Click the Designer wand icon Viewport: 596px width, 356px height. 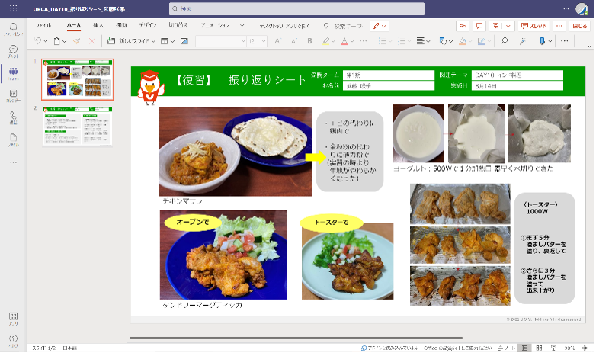pyautogui.click(x=523, y=41)
